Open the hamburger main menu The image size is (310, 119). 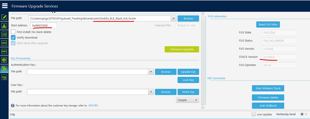[x=5, y=6]
